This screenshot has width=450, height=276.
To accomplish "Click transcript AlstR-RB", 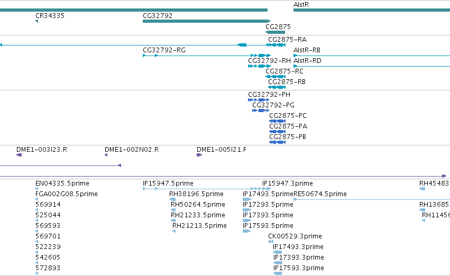I will tap(372, 56).
